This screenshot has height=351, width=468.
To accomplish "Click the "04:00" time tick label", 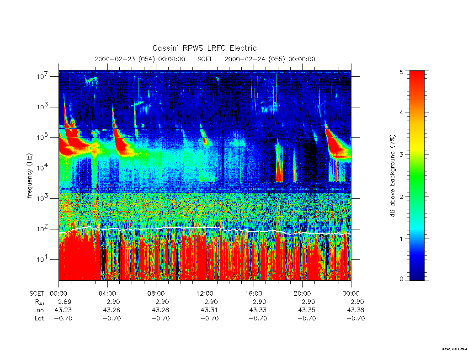I will pos(107,293).
